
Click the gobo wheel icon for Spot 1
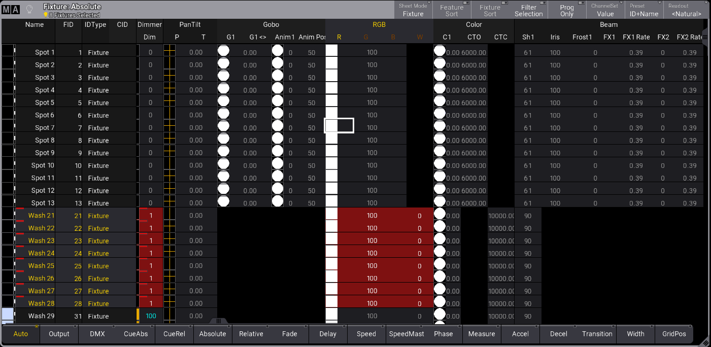223,51
